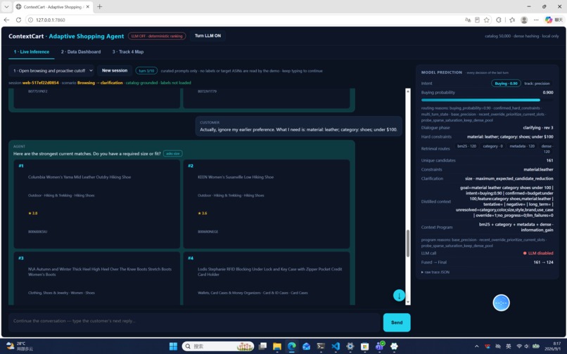Image resolution: width=567 pixels, height=354 pixels.
Task: Select product card #2 KEEN Women's Susanville shoe
Action: pyautogui.click(x=267, y=204)
